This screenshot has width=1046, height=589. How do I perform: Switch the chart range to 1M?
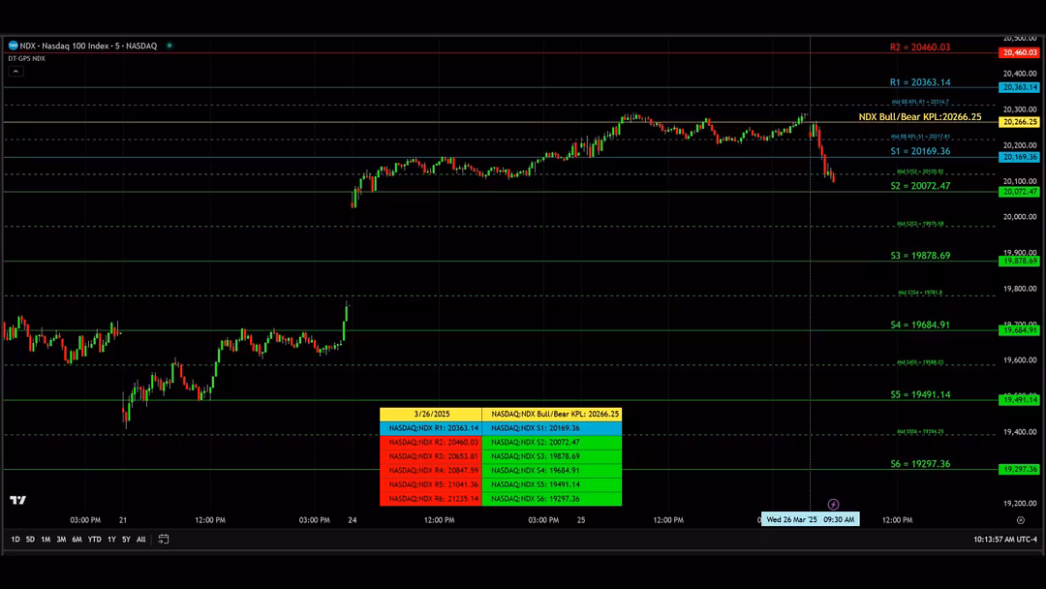point(46,539)
